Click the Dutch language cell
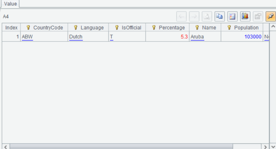This screenshot has height=149, width=276. [x=76, y=37]
